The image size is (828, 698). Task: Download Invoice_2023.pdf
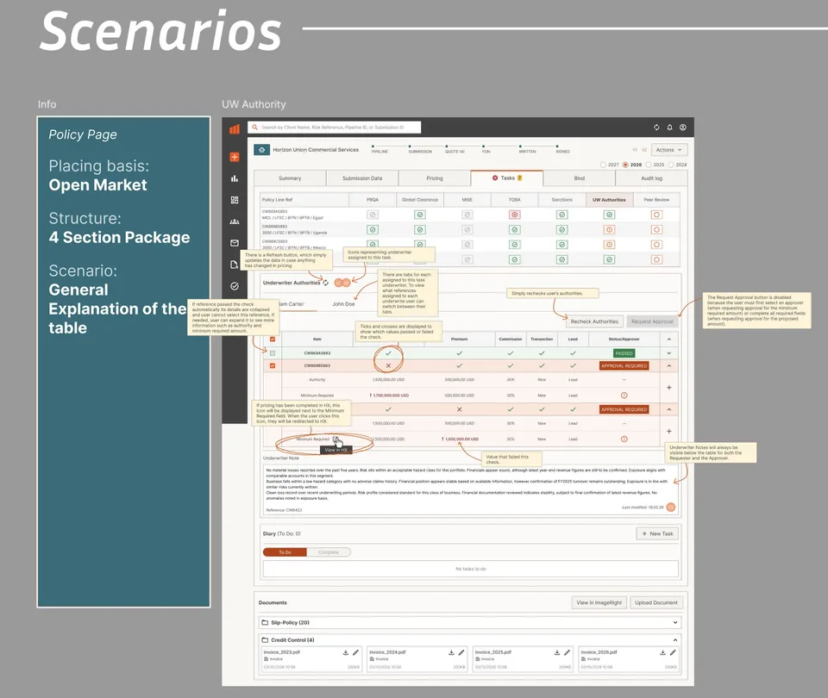[x=345, y=652]
